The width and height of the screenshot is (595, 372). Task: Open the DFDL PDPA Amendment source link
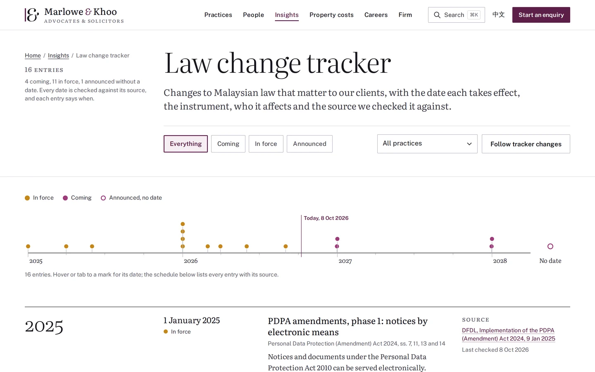pos(509,334)
